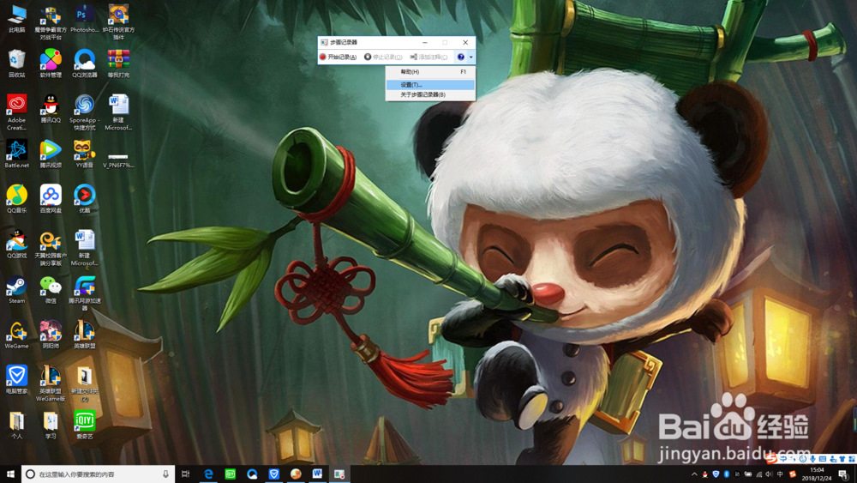The image size is (857, 483).
Task: Click the taskbar clock showing 15:04
Action: tap(817, 474)
